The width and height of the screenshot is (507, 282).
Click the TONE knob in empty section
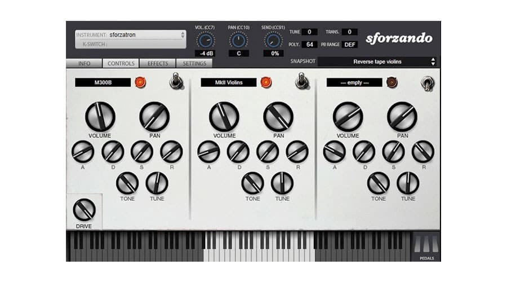(x=379, y=183)
